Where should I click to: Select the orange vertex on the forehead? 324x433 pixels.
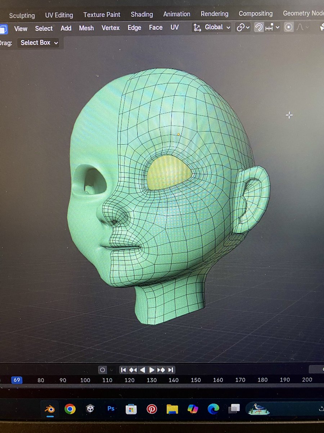(x=179, y=134)
